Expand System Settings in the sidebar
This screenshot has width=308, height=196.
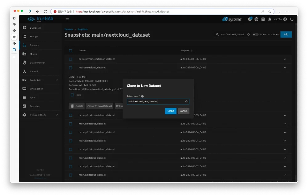pos(57,115)
